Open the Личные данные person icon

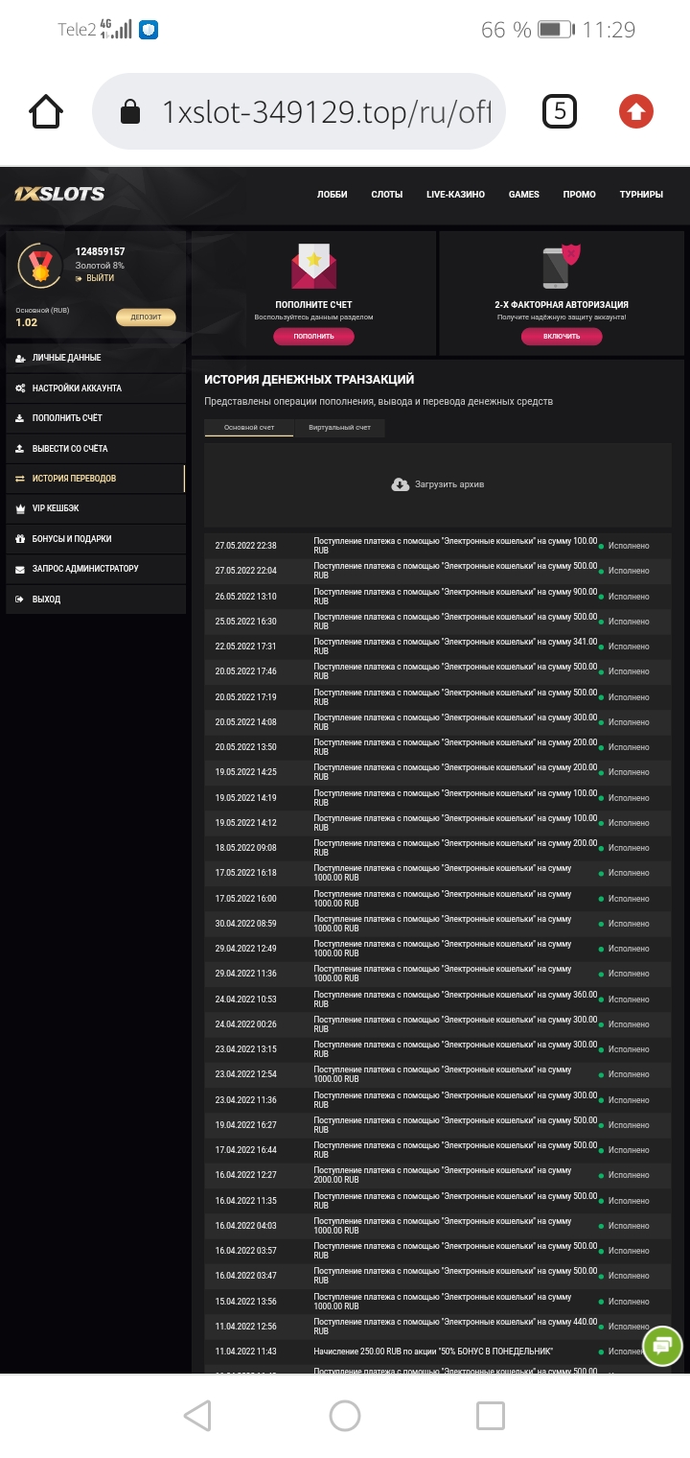click(21, 358)
